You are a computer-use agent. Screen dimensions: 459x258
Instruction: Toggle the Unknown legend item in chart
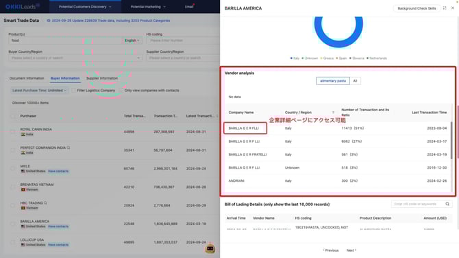click(310, 58)
